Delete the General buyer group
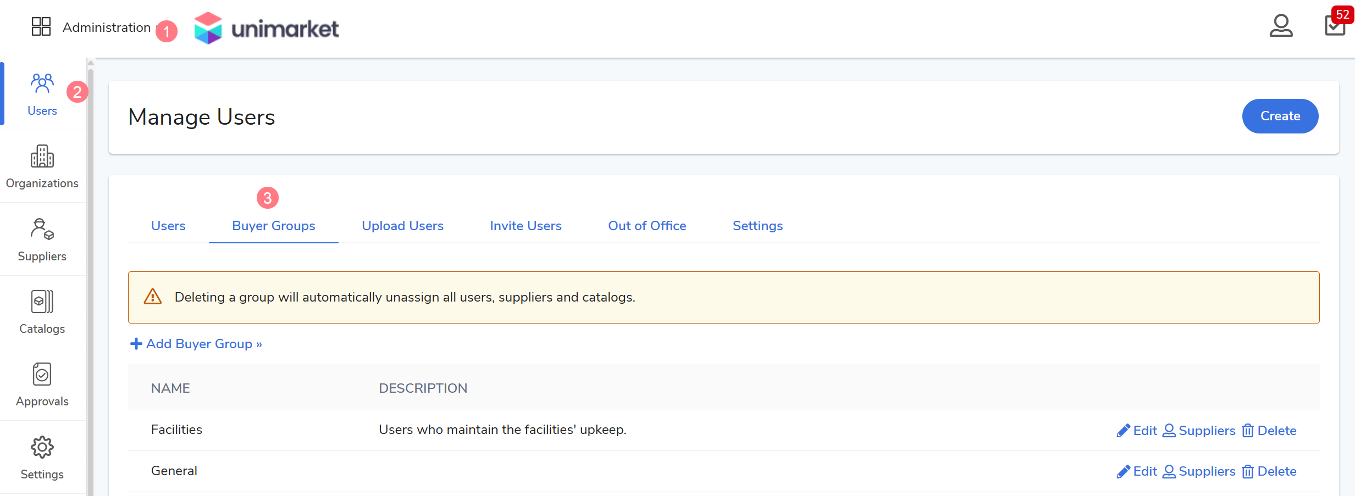Image resolution: width=1355 pixels, height=496 pixels. [x=1269, y=471]
